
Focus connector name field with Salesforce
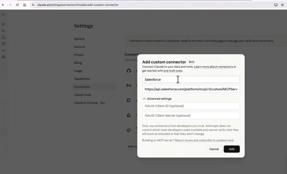pos(191,79)
